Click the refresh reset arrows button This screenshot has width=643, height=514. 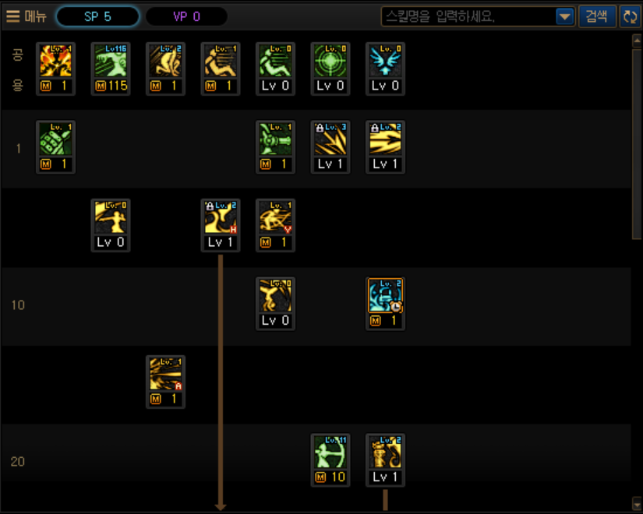pos(630,17)
